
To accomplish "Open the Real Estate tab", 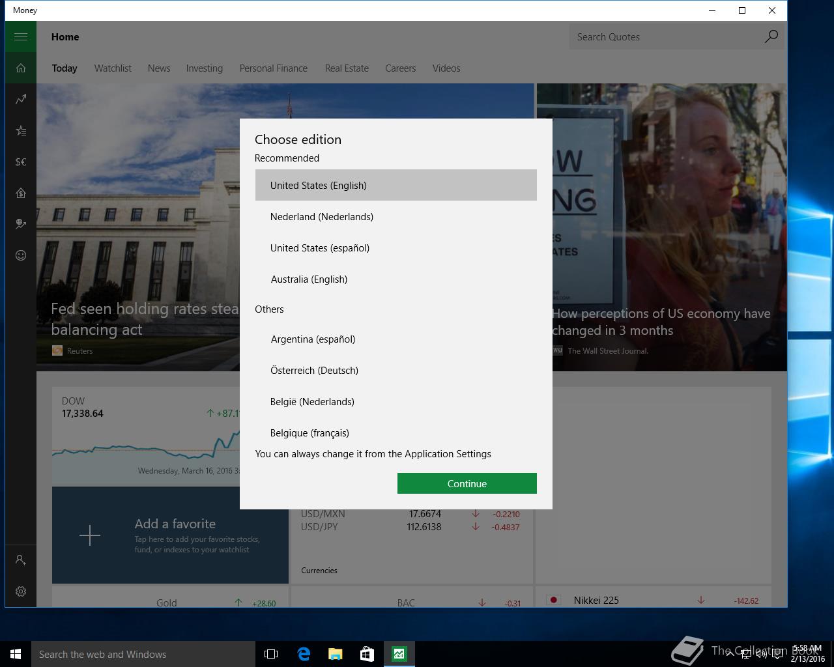I will pos(347,68).
